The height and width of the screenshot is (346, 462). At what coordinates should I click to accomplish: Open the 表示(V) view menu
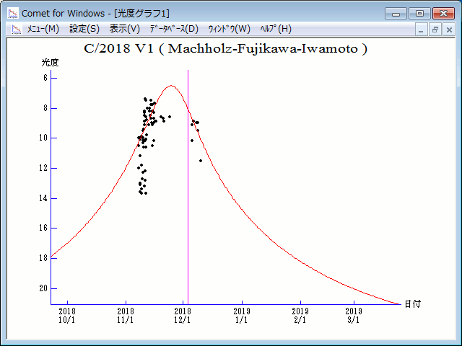[125, 29]
